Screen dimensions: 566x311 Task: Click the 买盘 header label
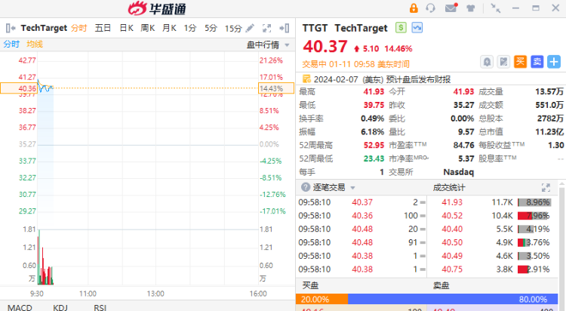pyautogui.click(x=310, y=285)
